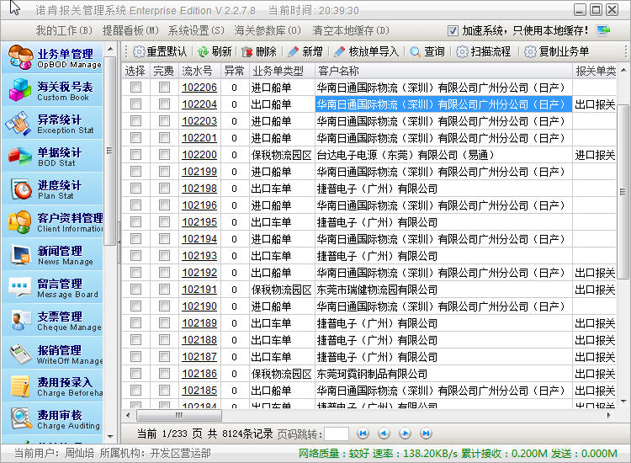This screenshot has width=631, height=463.
Task: Open the 海关参数库(O) menu
Action: (268, 31)
